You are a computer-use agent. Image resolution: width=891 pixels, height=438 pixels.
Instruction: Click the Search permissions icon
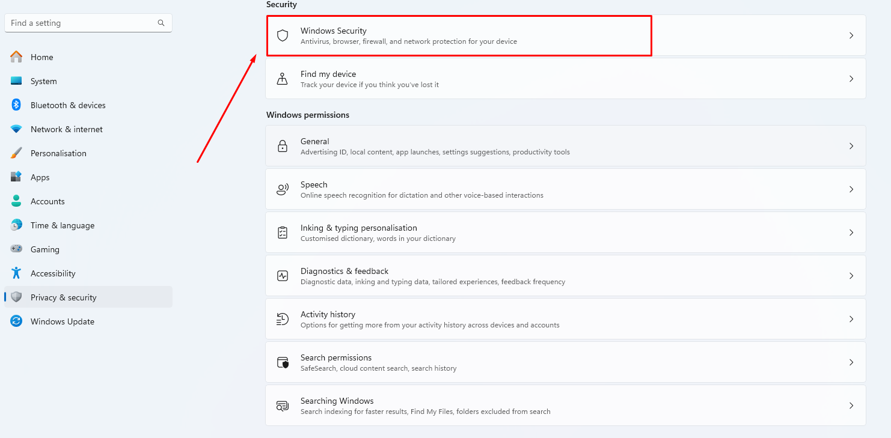point(283,362)
